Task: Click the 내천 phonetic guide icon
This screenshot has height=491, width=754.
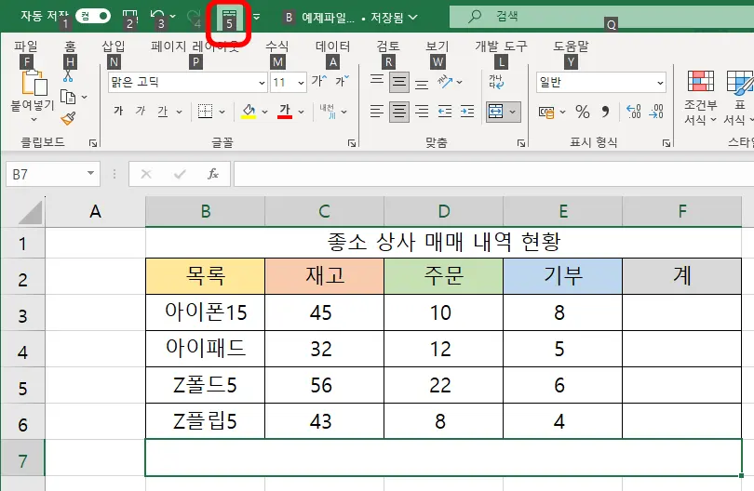Action: pos(329,112)
